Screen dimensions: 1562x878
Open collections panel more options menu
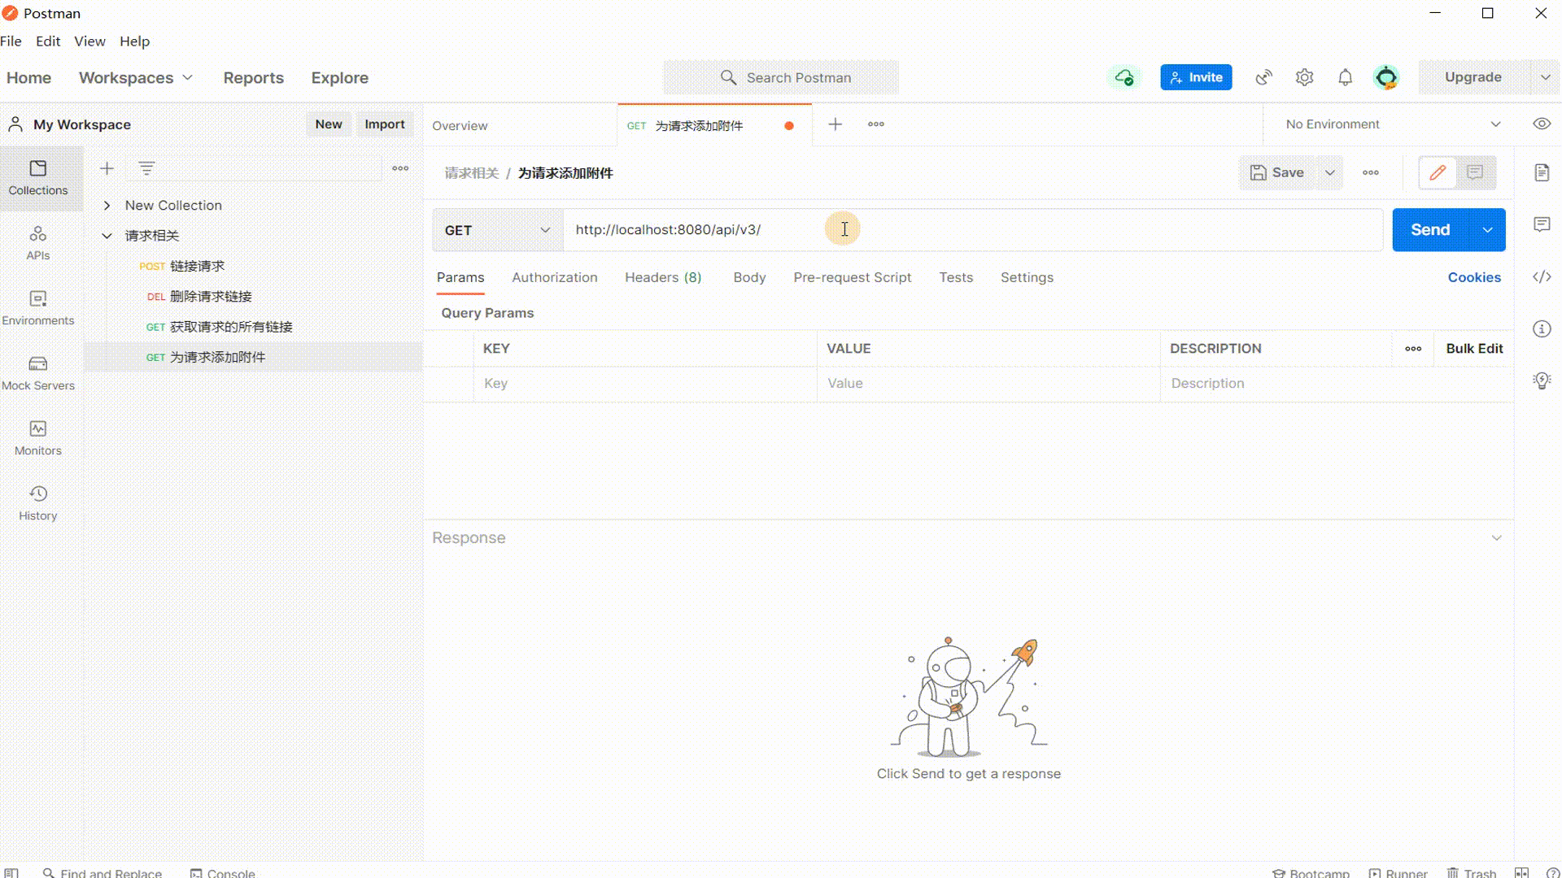tap(400, 168)
